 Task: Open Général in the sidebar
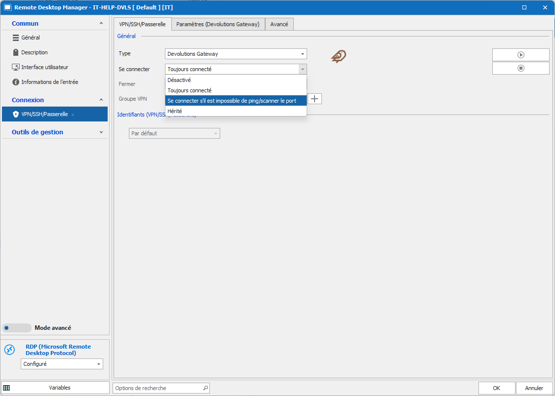click(31, 38)
